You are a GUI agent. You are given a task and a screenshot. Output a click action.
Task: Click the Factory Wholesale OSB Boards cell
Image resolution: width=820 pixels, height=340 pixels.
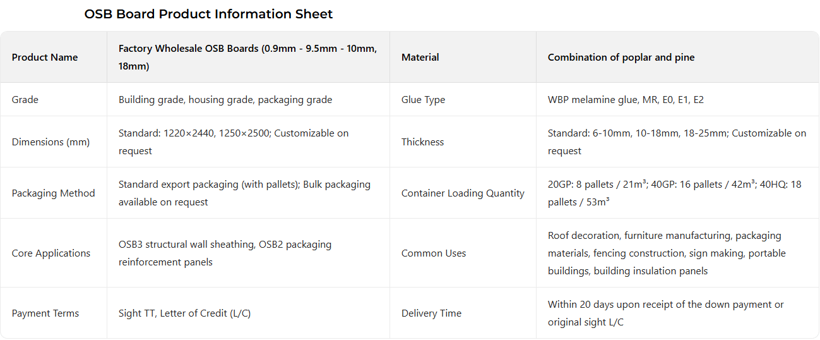point(247,58)
